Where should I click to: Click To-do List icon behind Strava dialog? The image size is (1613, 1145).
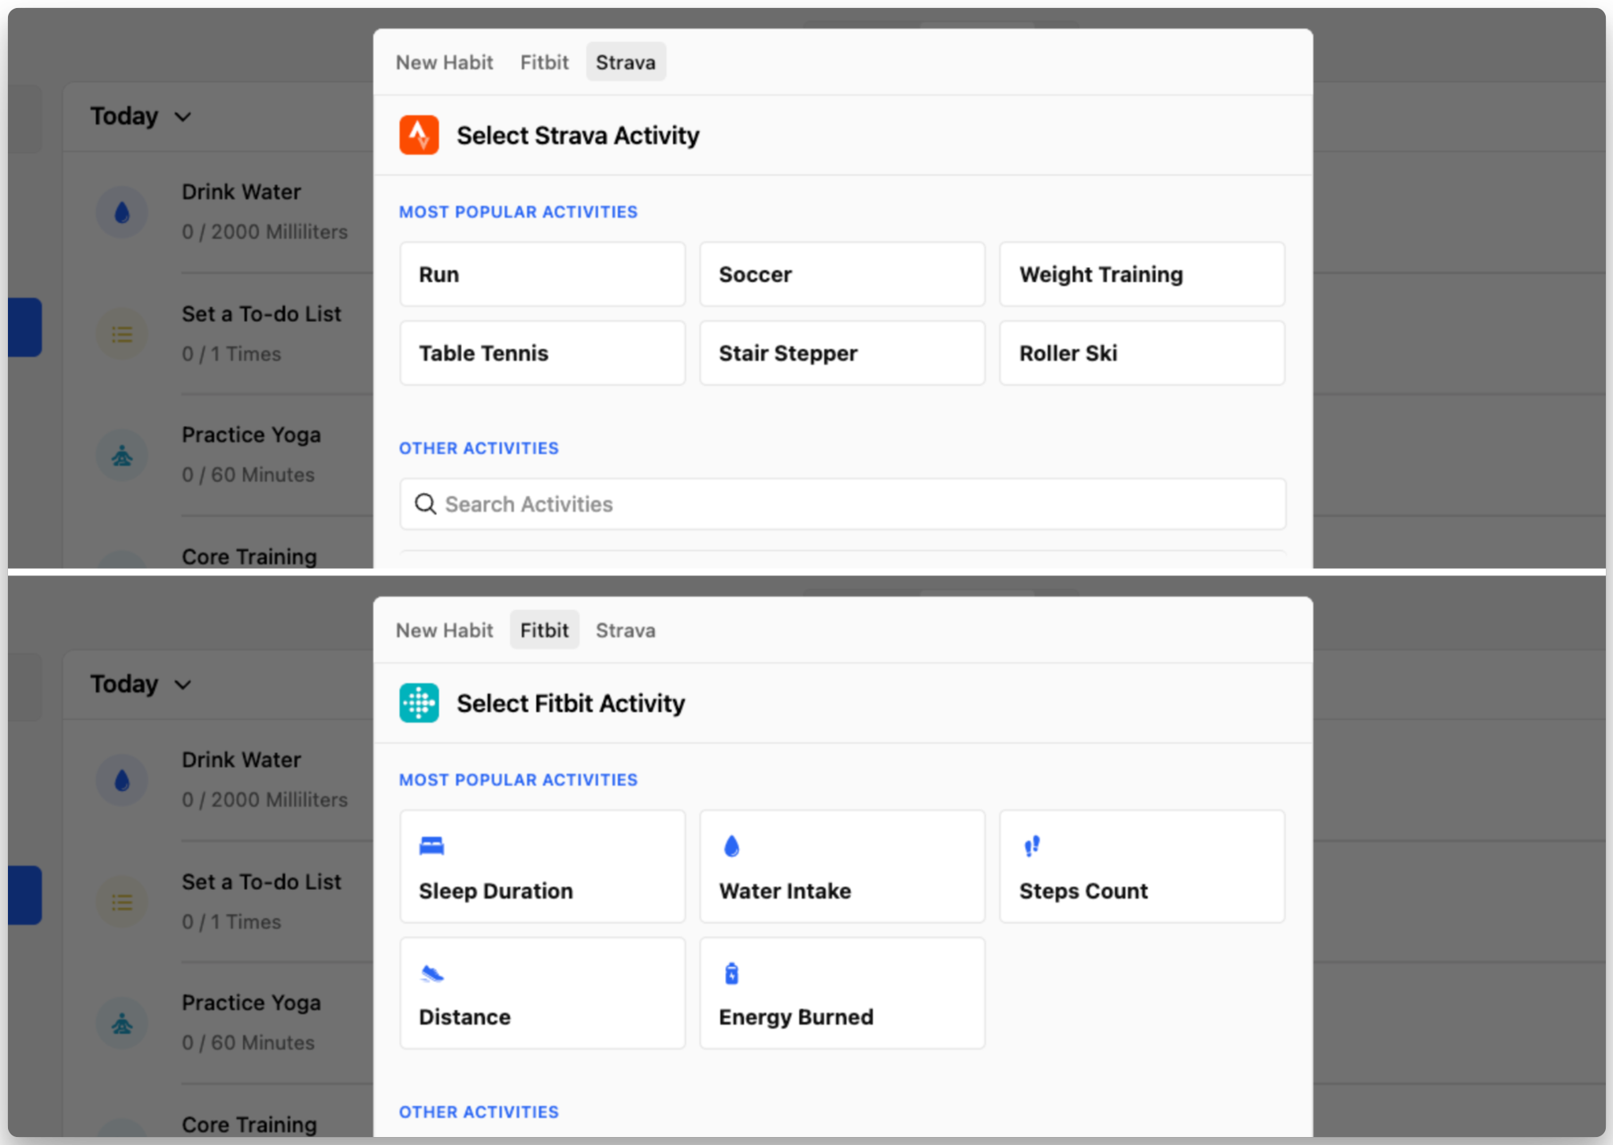click(x=122, y=334)
